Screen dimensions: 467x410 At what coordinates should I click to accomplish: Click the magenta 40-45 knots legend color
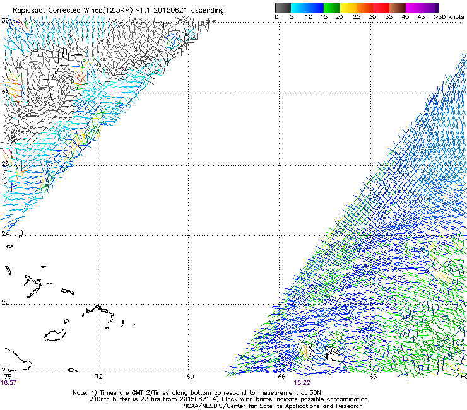pos(414,8)
